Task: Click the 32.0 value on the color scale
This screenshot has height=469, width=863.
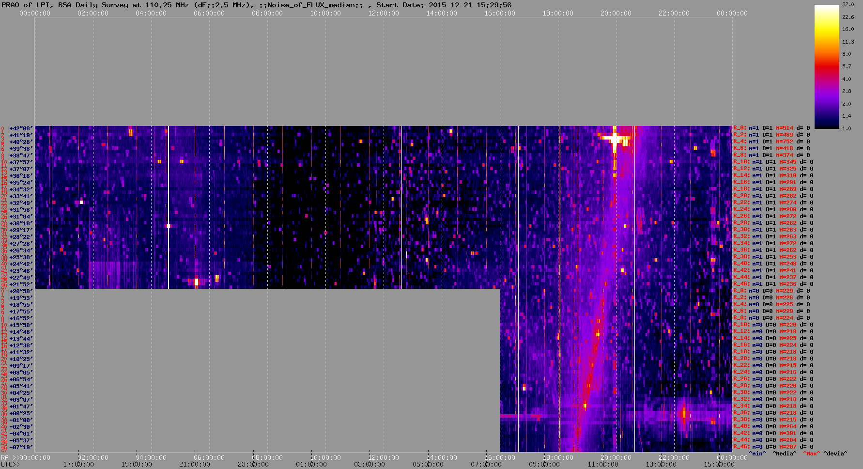Action: pos(848,4)
